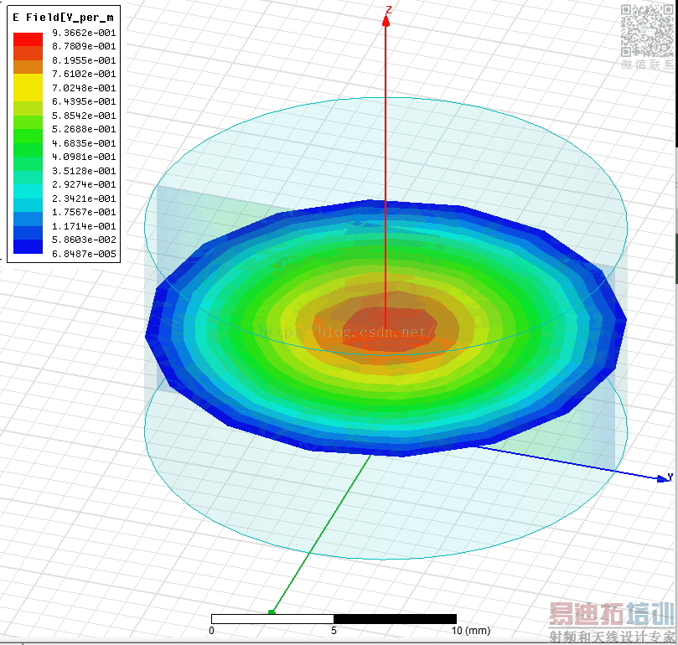Select legend value 1.1714e-001

click(x=84, y=226)
